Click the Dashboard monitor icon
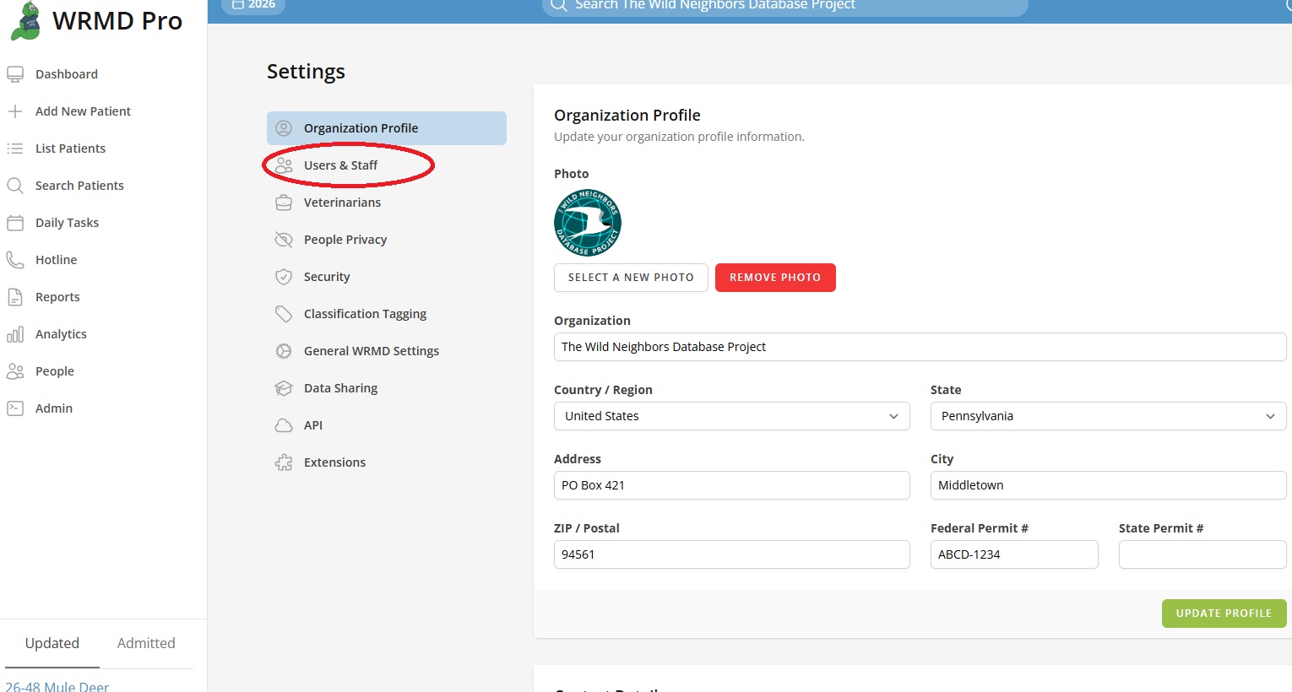Image resolution: width=1292 pixels, height=692 pixels. click(15, 74)
